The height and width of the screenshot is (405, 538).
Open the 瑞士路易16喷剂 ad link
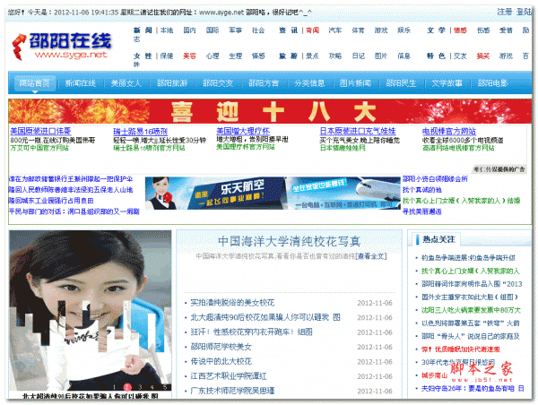141,132
